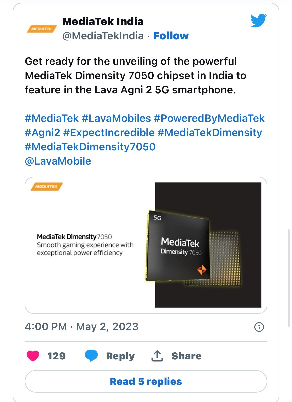Click the blue reply speech bubble icon

(91, 356)
